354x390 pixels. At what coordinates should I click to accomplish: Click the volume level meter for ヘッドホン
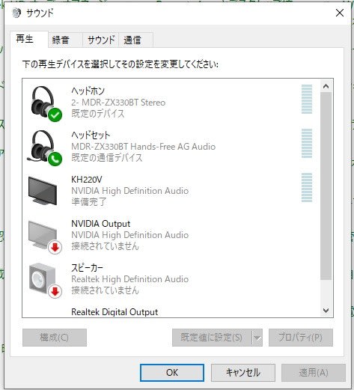coord(307,99)
